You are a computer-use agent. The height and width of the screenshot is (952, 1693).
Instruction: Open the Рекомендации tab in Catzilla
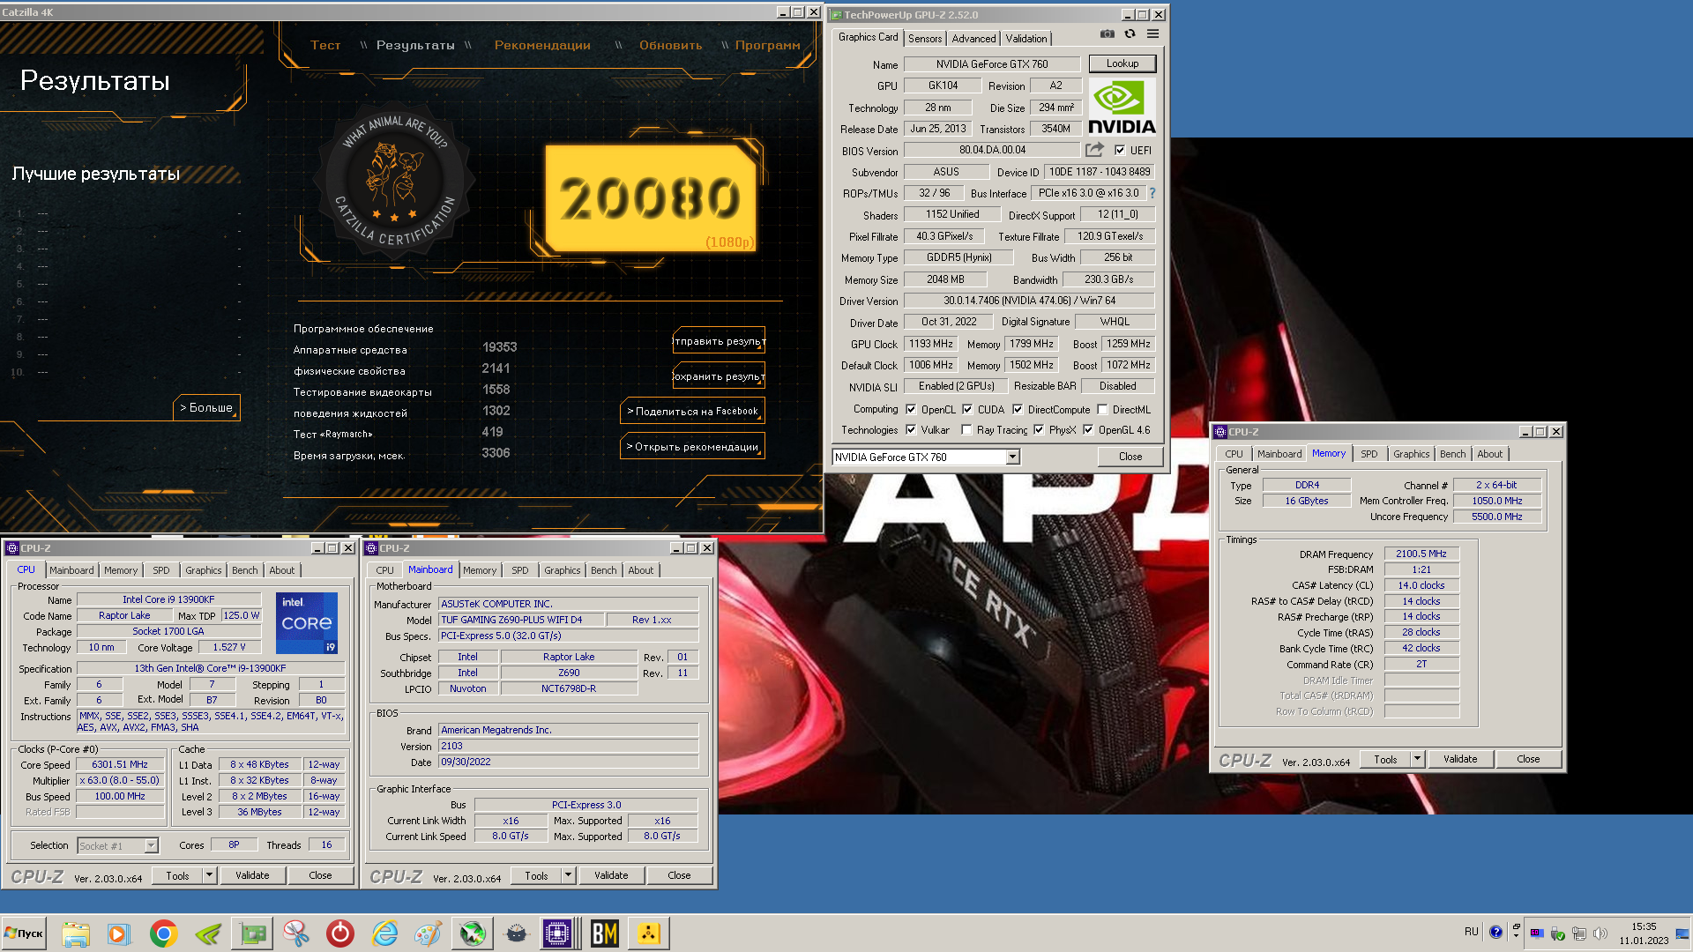(x=542, y=45)
